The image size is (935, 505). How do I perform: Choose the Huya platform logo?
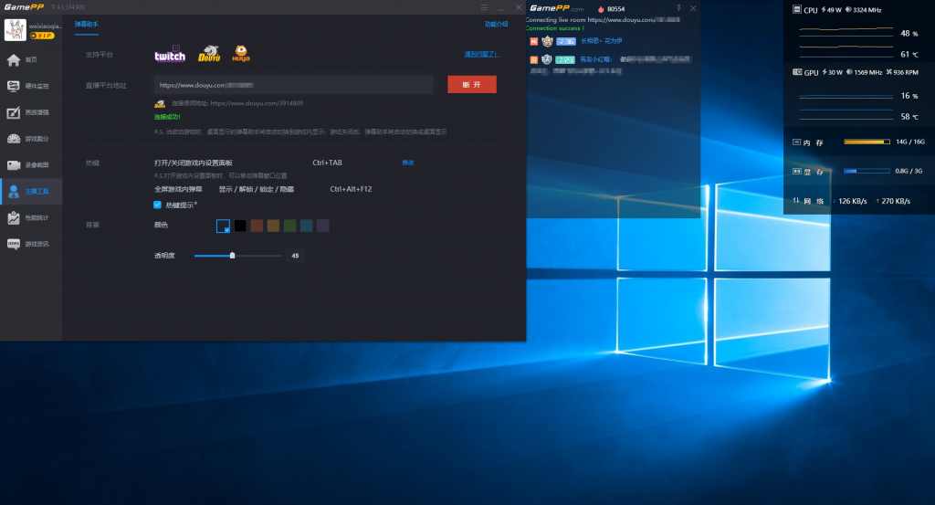point(240,54)
